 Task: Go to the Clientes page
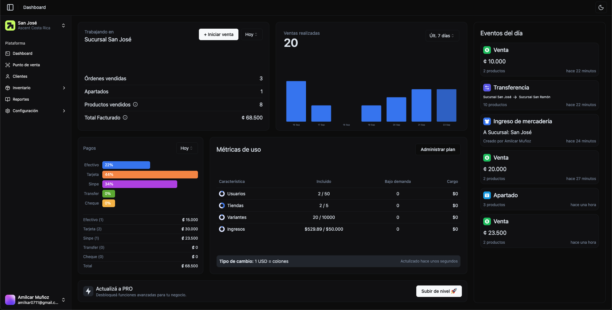click(20, 76)
